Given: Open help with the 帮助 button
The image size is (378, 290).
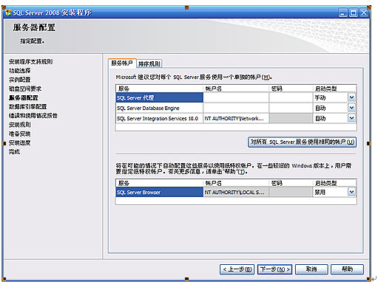Looking at the screenshot, I should click(347, 269).
